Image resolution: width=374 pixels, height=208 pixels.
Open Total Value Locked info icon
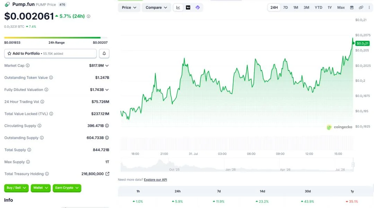pyautogui.click(x=51, y=114)
